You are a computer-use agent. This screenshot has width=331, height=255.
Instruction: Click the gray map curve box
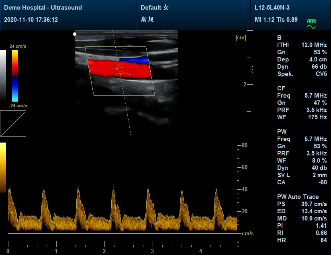coord(13,123)
